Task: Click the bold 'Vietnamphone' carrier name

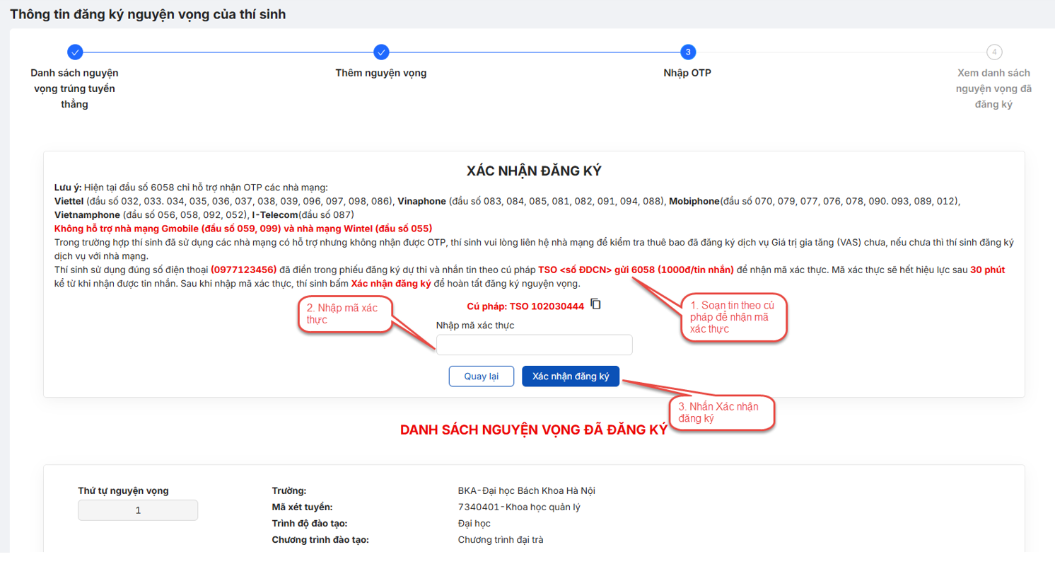Action: [x=87, y=214]
